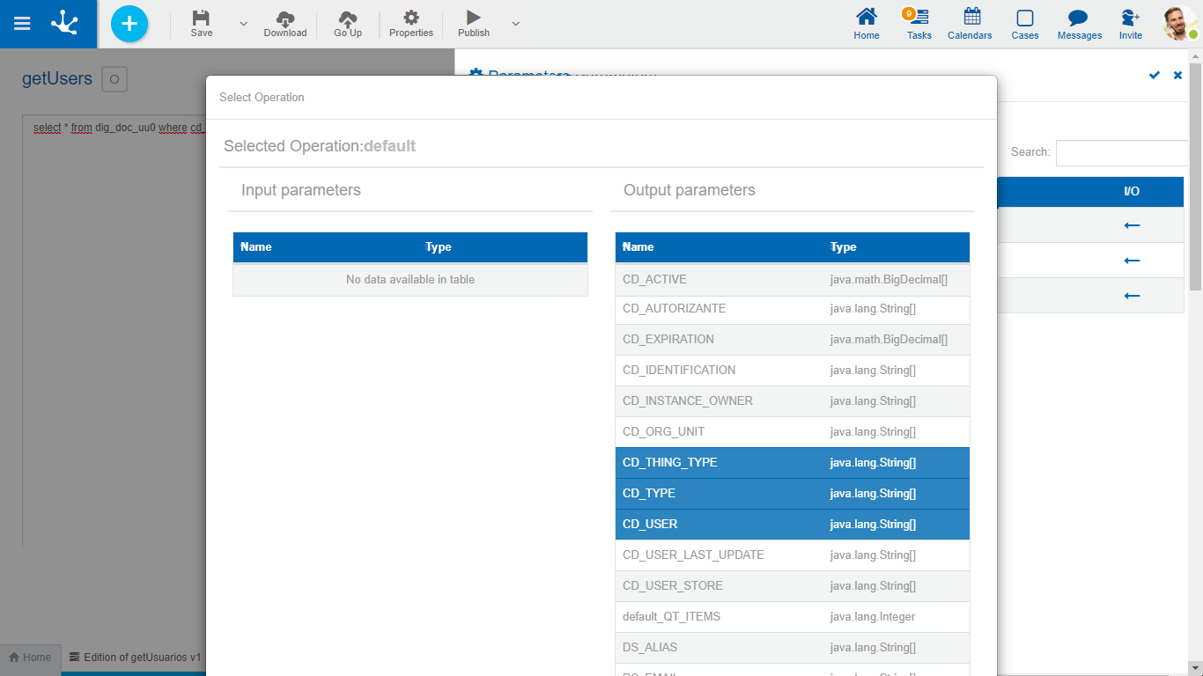This screenshot has width=1203, height=676.
Task: Expand the Save options dropdown arrow
Action: pos(244,24)
